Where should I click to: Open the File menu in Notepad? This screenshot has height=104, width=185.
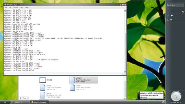pyautogui.click(x=5, y=8)
